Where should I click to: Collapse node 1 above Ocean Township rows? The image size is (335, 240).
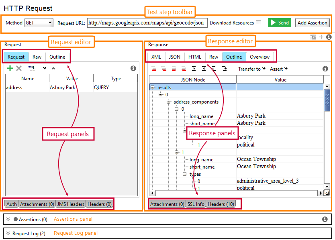(x=176, y=152)
